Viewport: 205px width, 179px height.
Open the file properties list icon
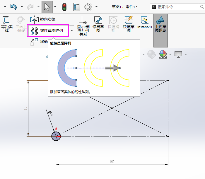click(76, 7)
